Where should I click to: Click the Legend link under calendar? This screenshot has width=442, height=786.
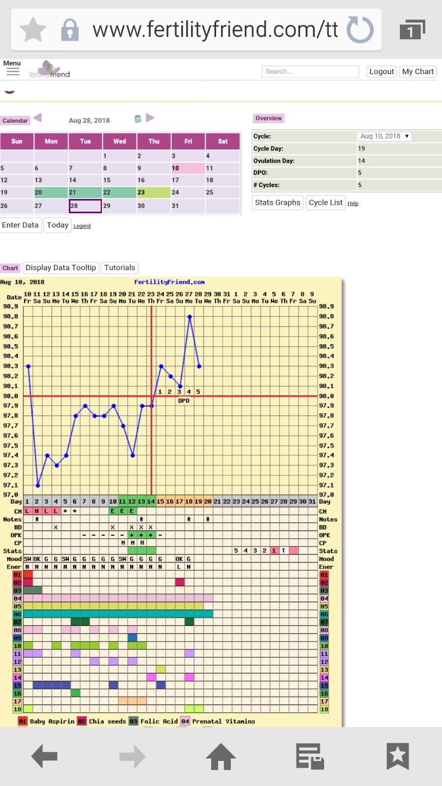click(x=82, y=226)
